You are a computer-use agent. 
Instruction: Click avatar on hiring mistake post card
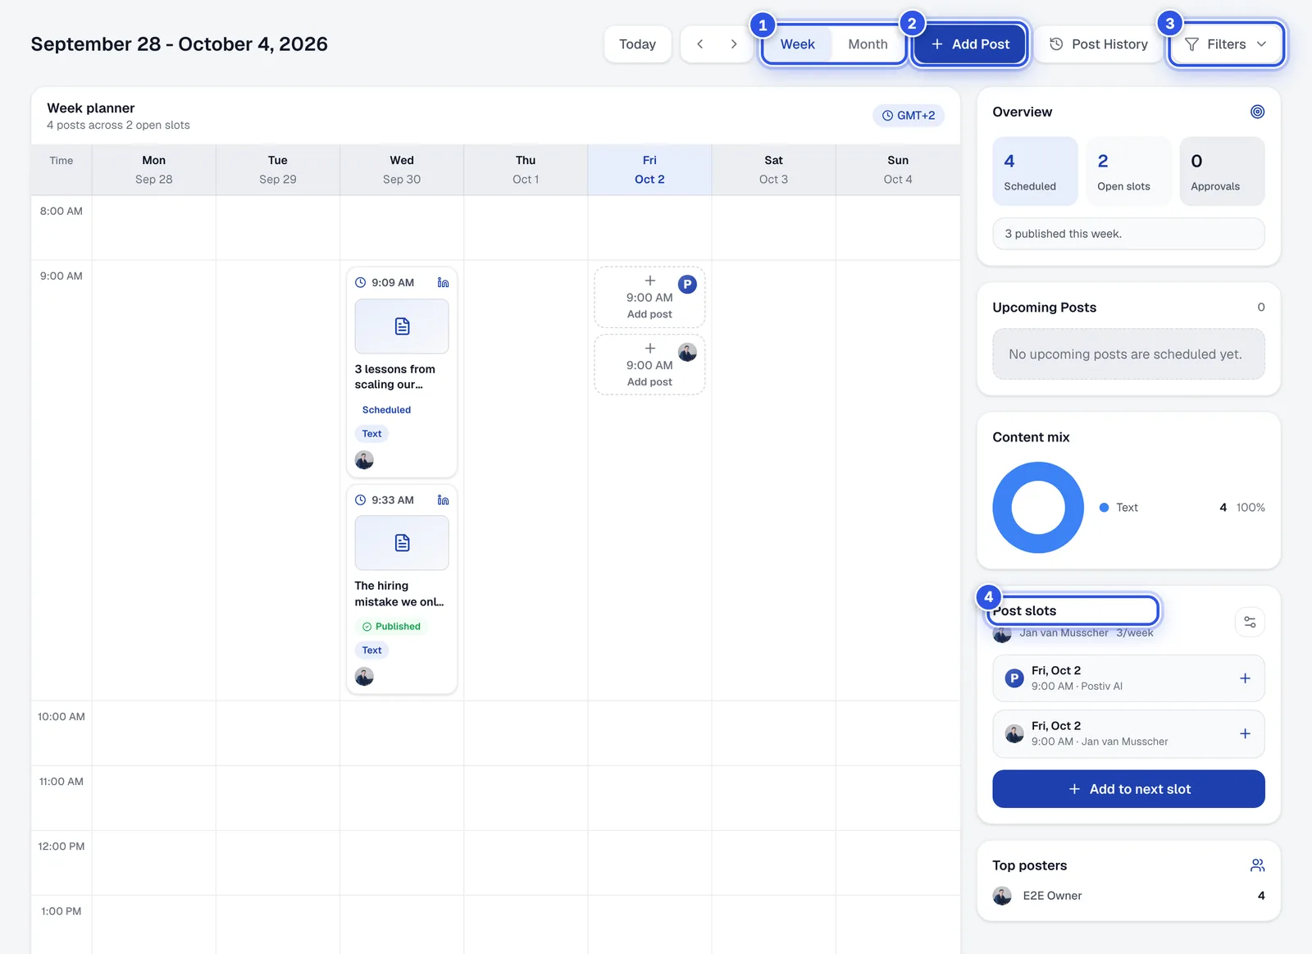tap(364, 677)
